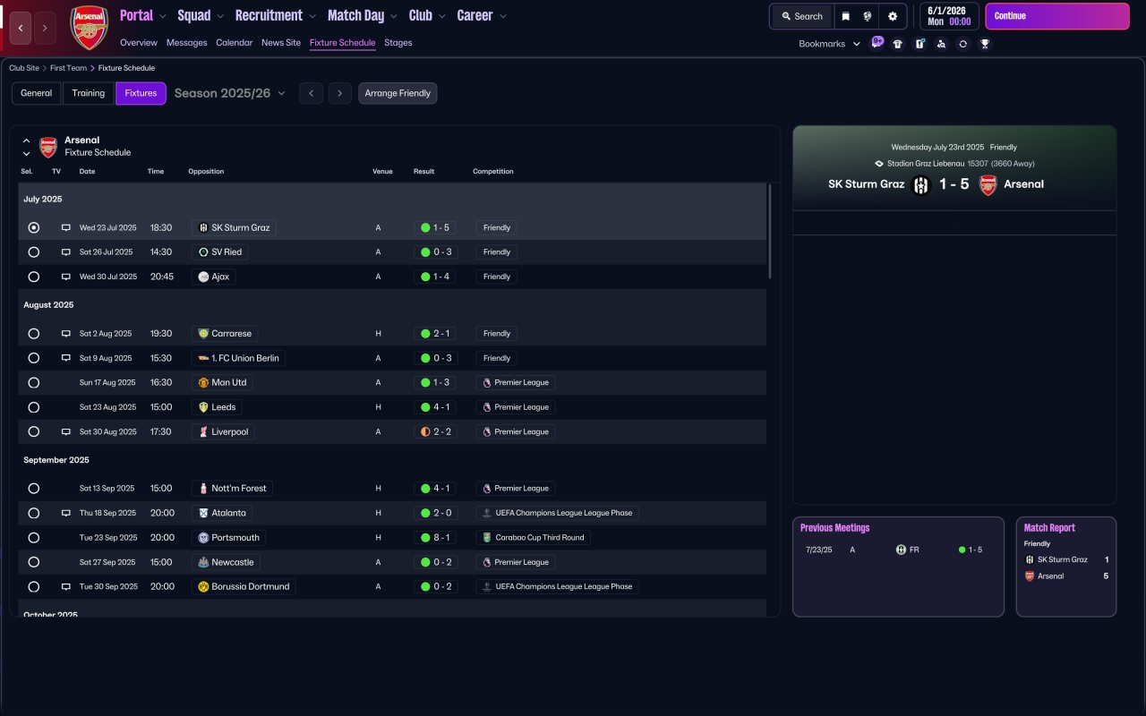Click the Borussia Dortmund club badge in the list
1146x716 pixels.
tap(203, 587)
